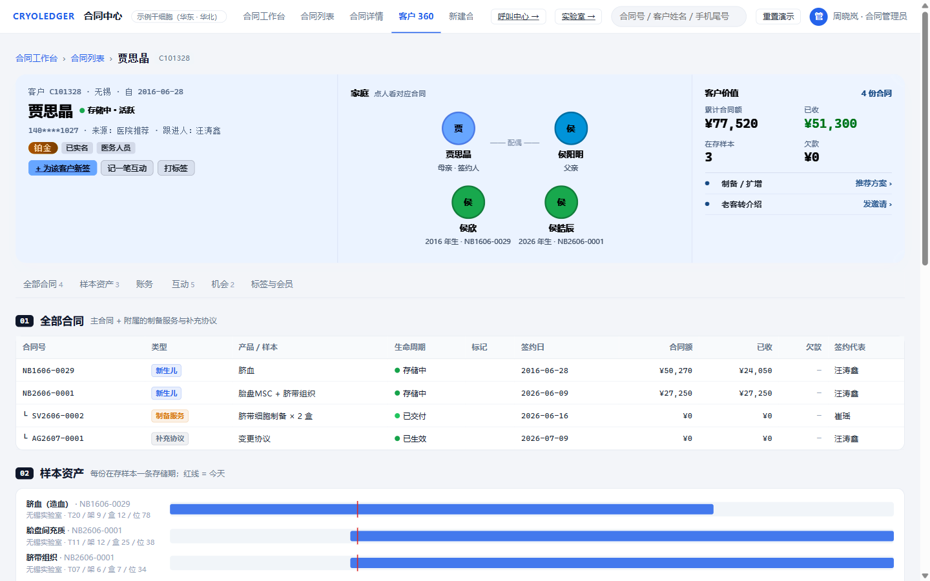Click the 已交付 lifecycle status
The image size is (930, 581).
(x=410, y=416)
